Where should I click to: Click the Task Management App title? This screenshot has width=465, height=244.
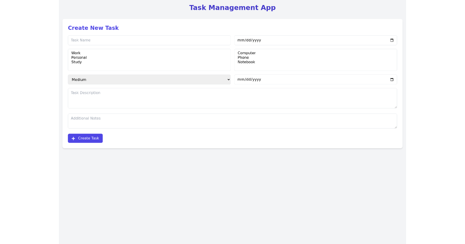232,7
